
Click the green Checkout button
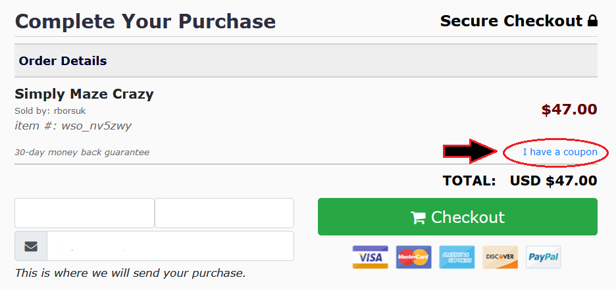tap(457, 216)
